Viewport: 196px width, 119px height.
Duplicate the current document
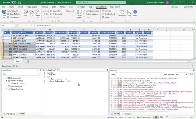[x=55, y=11]
